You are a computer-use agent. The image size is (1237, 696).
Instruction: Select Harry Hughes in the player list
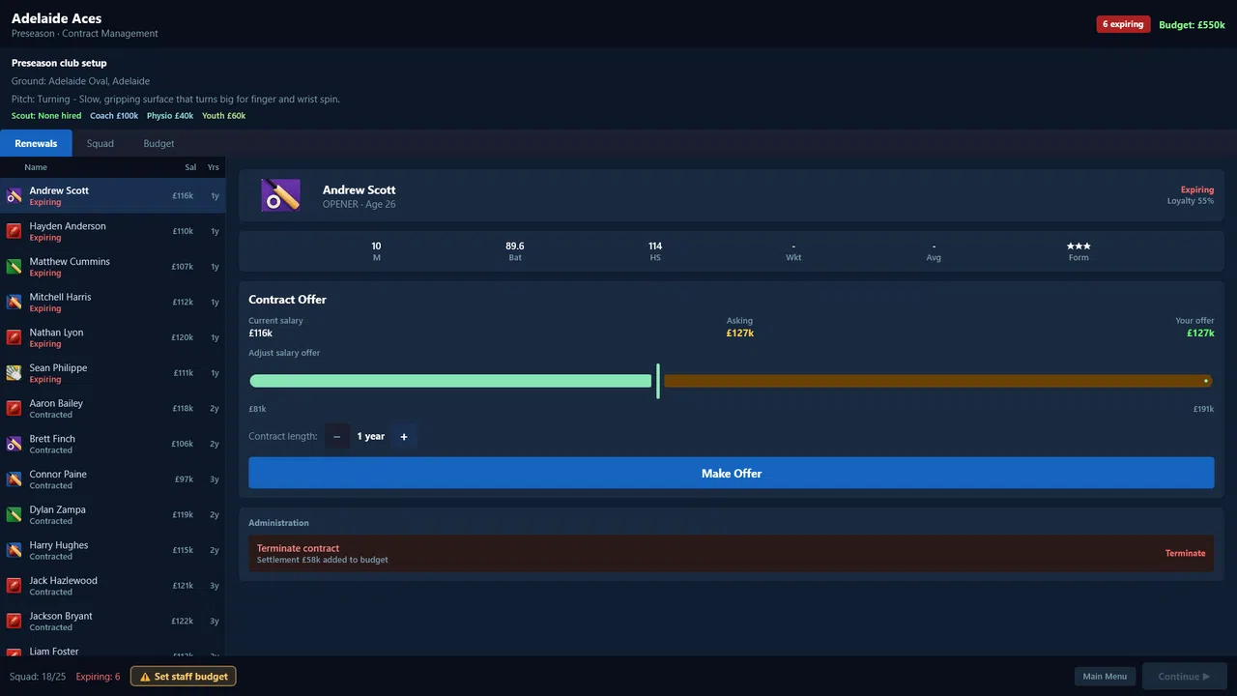(112, 550)
